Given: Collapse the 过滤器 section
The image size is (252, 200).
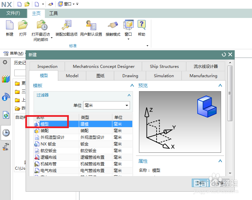Looking at the screenshot, I should 129,95.
